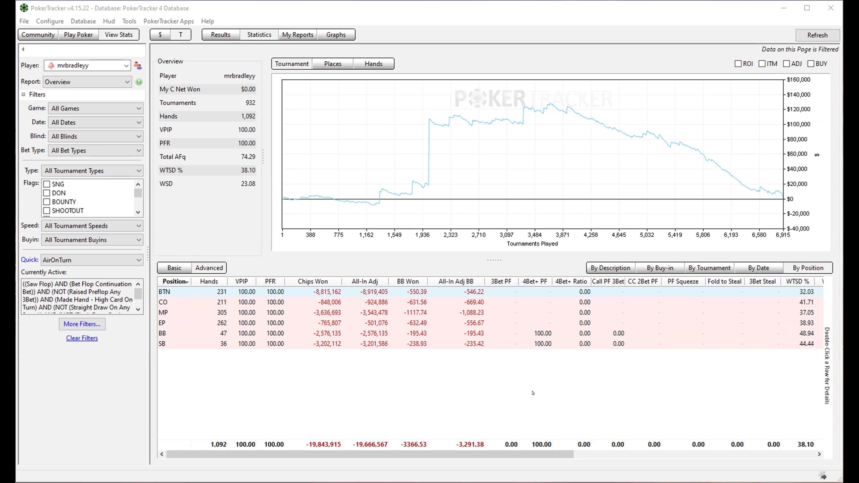Group report By Position
Screen dimensions: 859x483
tap(808, 268)
